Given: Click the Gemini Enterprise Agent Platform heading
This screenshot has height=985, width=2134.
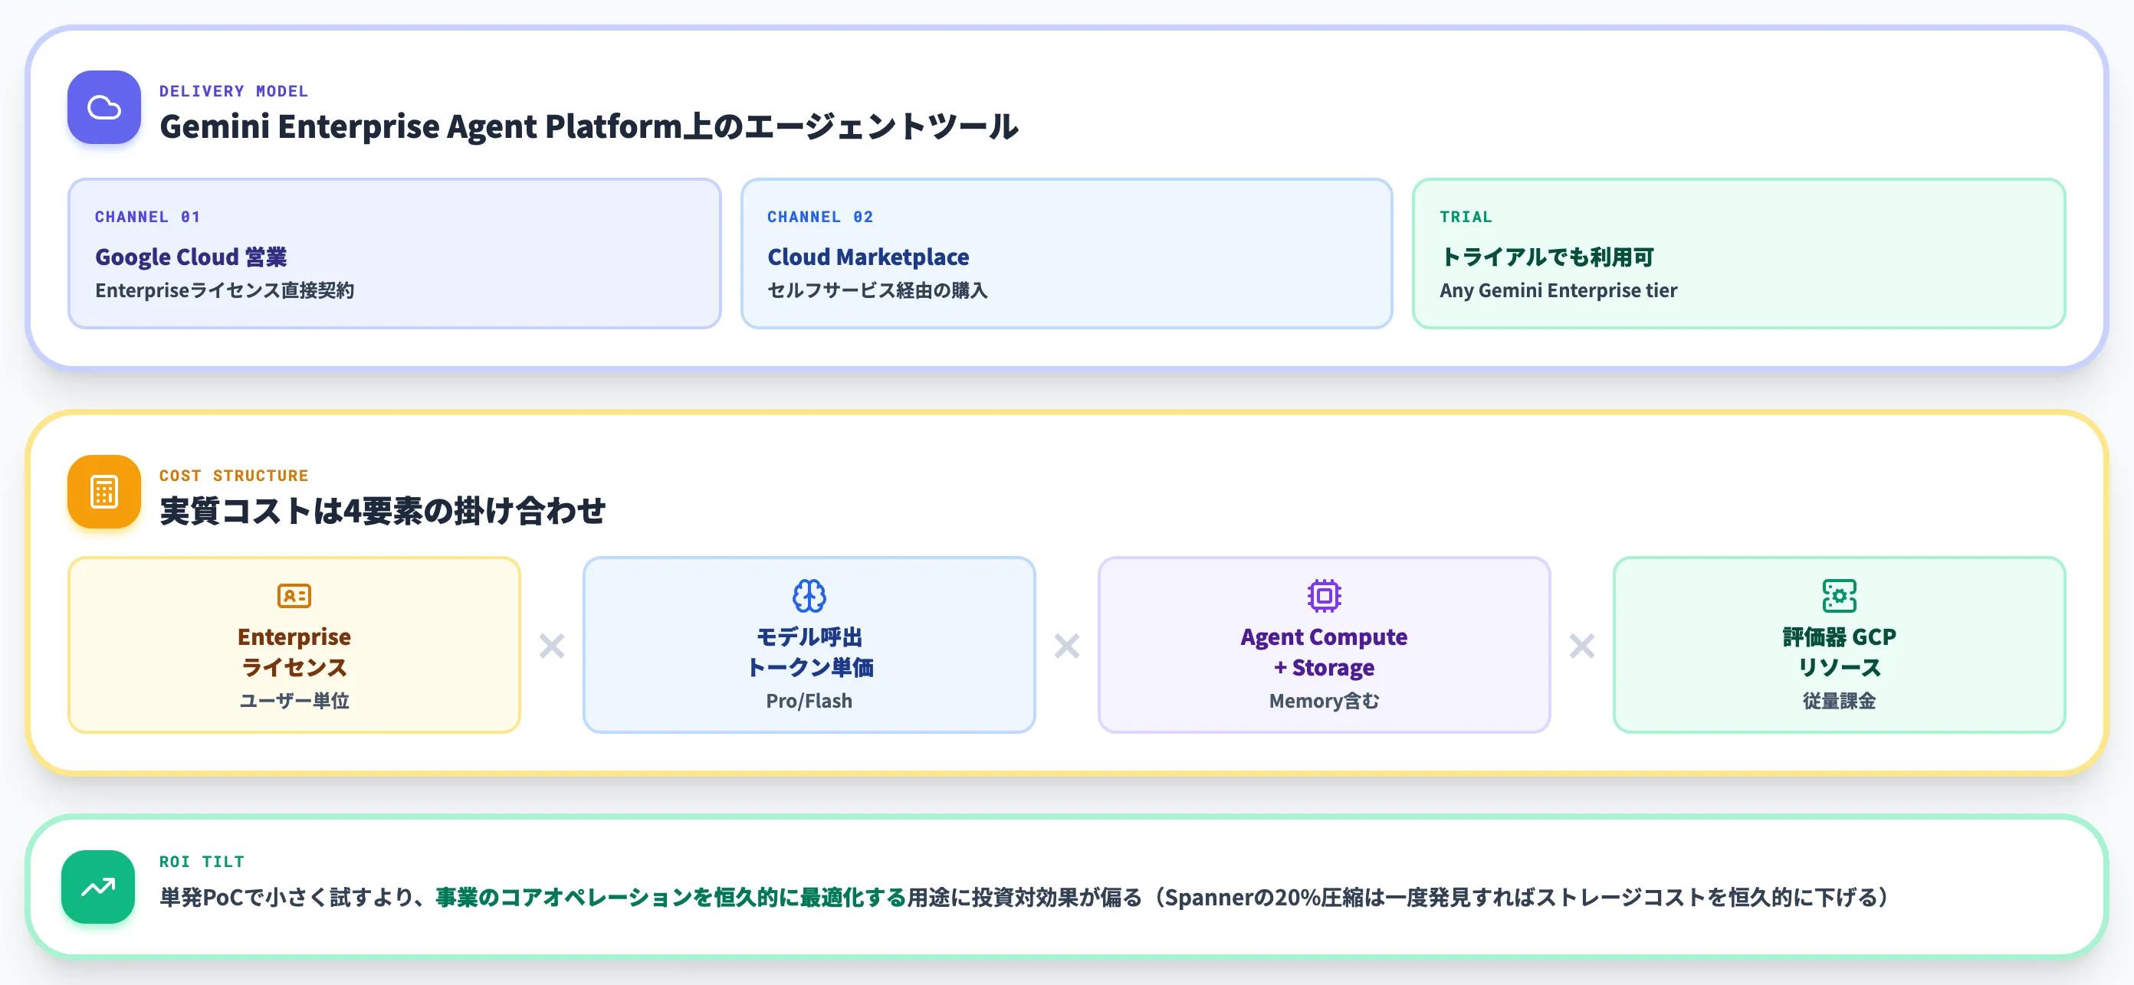Looking at the screenshot, I should tap(589, 126).
